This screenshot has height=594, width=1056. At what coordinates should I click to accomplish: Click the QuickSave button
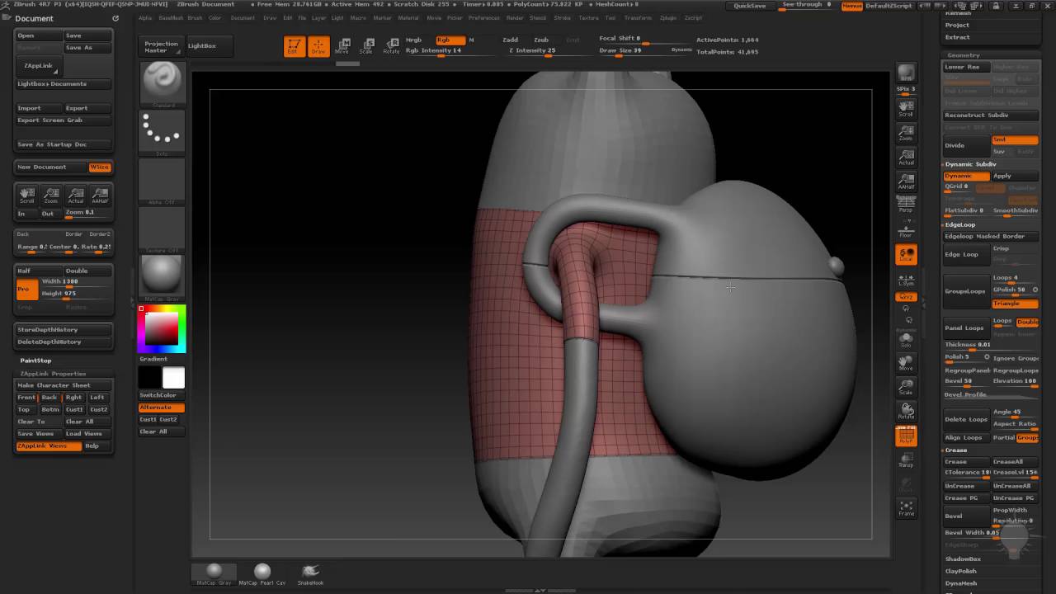click(750, 6)
